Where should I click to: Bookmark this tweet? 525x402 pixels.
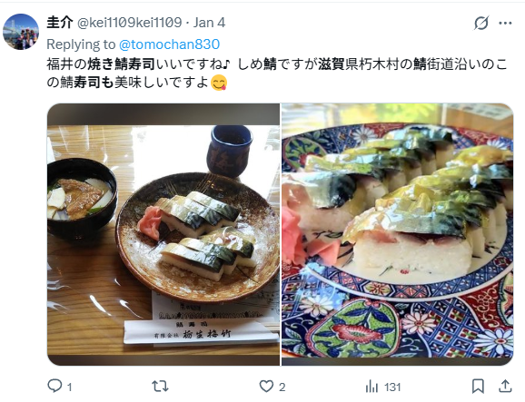tap(478, 387)
